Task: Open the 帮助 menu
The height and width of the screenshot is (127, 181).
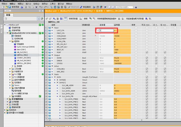Action: coord(69,4)
